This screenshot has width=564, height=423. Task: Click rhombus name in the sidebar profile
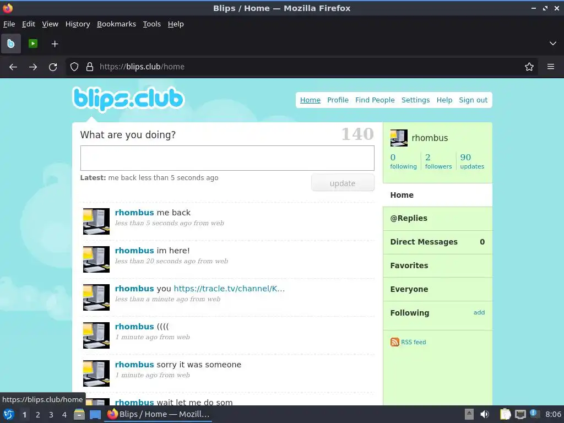pos(430,138)
